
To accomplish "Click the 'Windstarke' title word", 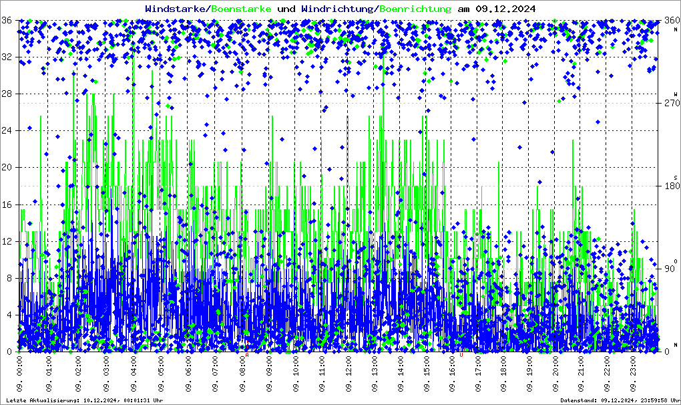I will pyautogui.click(x=174, y=9).
